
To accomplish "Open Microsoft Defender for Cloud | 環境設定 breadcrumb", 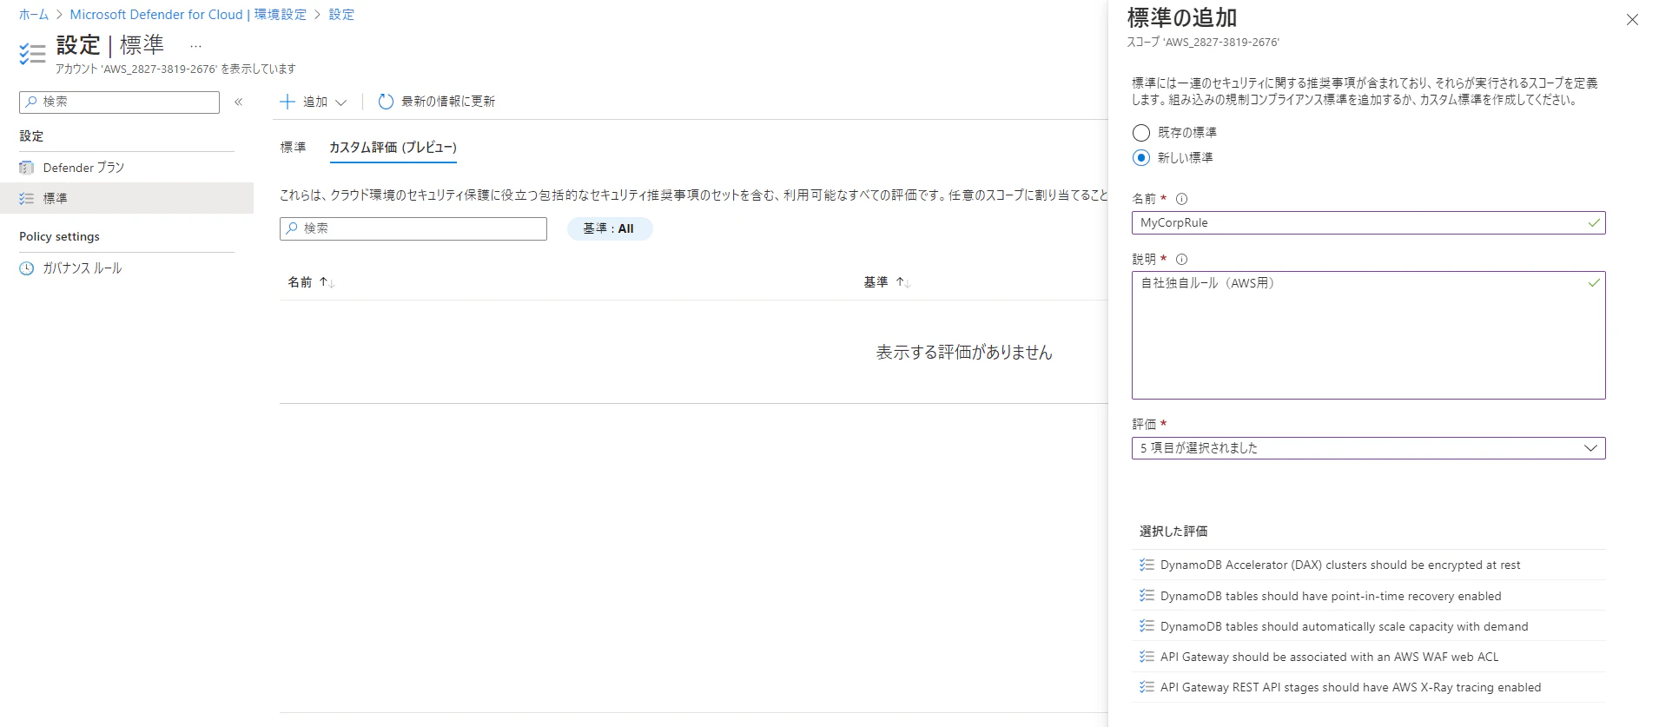I will tap(188, 15).
